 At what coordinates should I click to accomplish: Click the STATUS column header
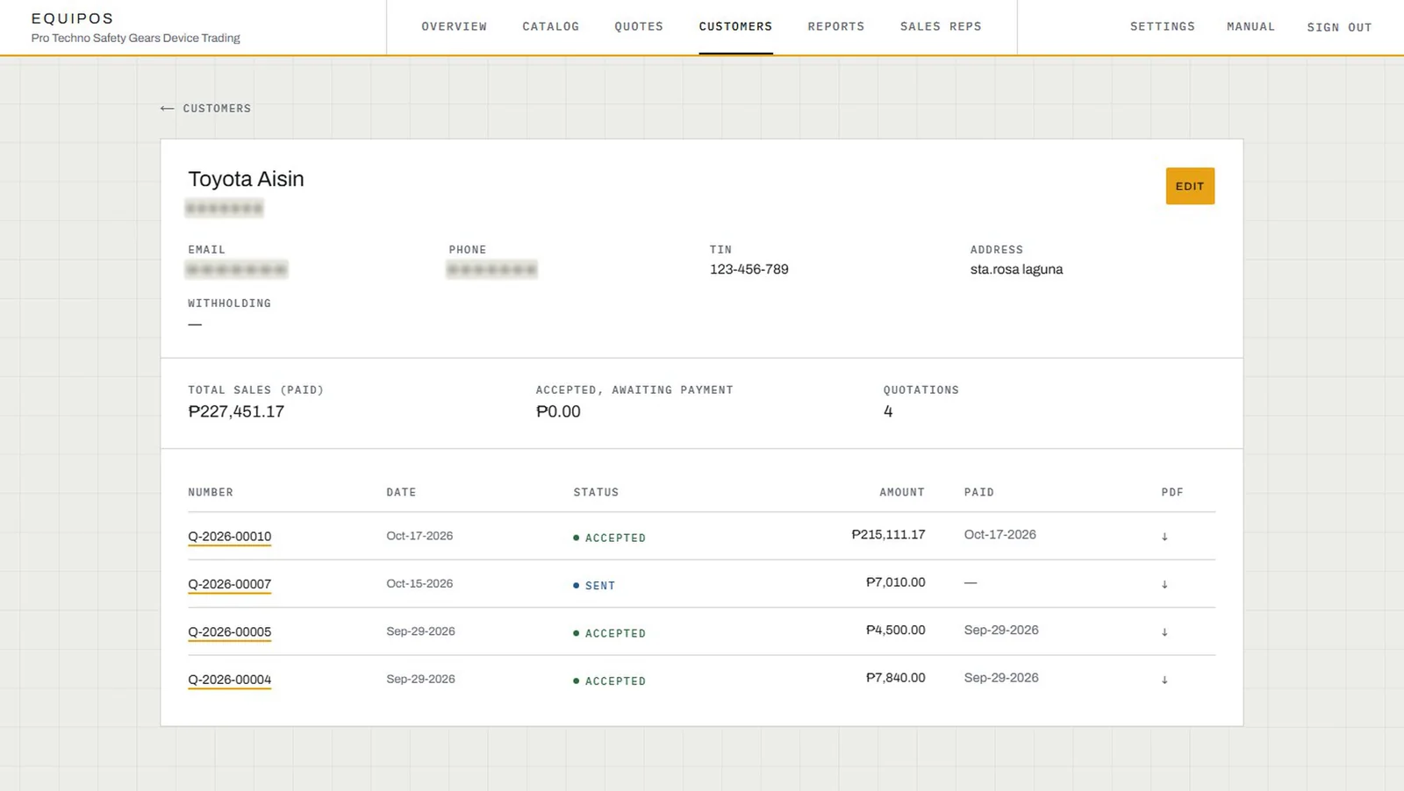(x=596, y=492)
